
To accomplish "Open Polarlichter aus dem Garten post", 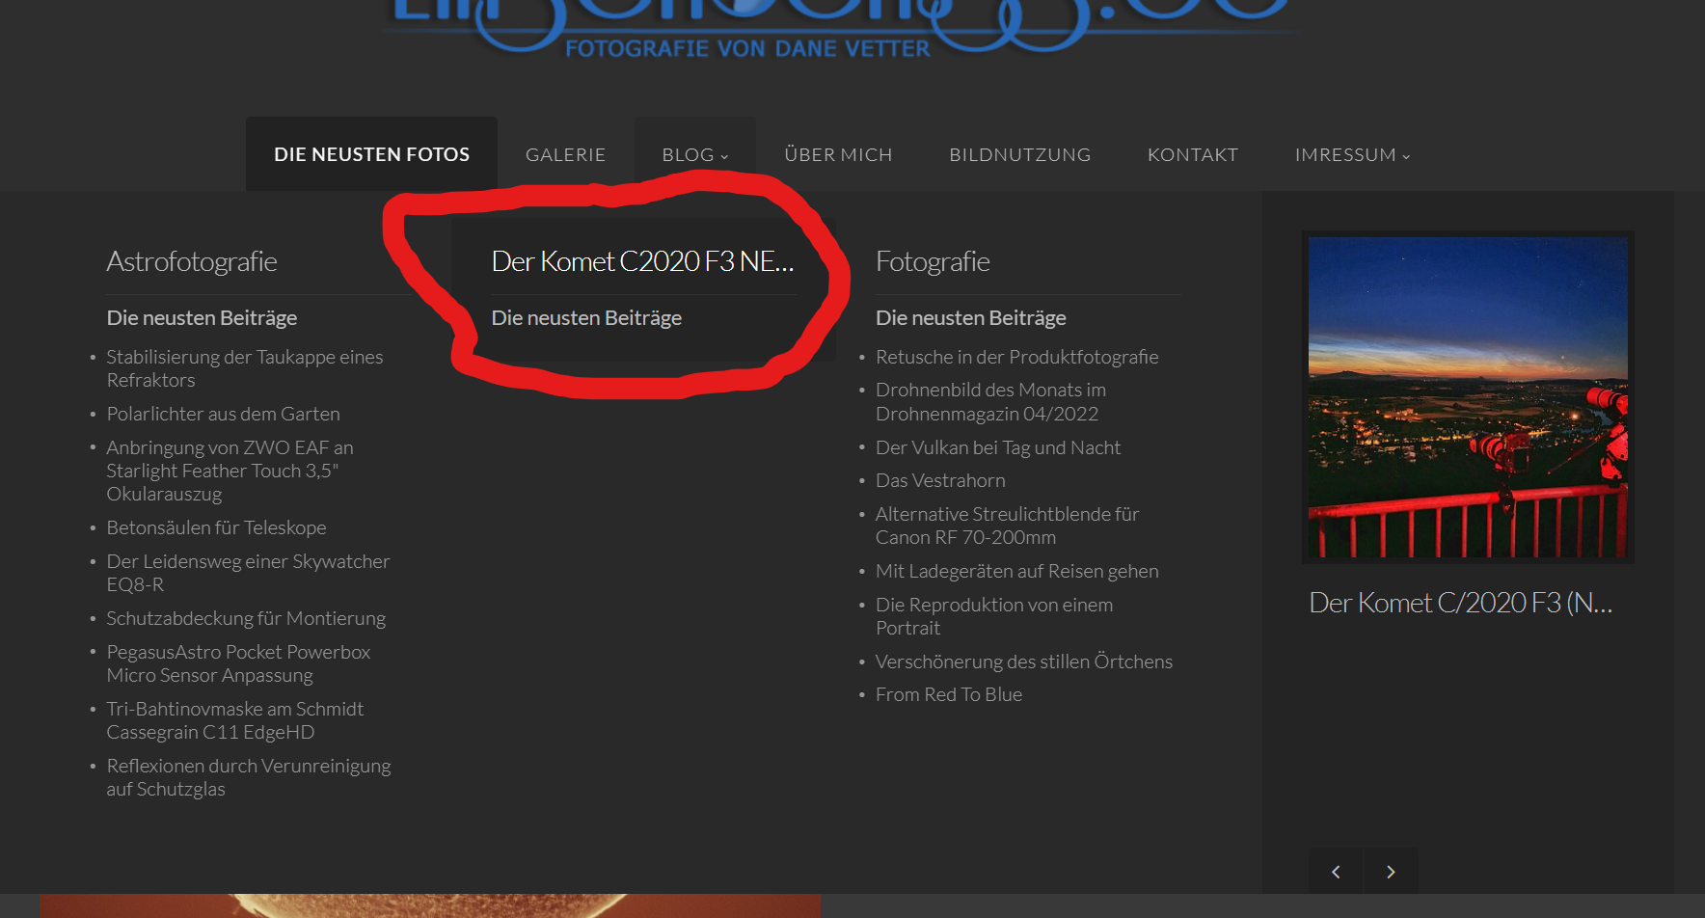I will 223,414.
